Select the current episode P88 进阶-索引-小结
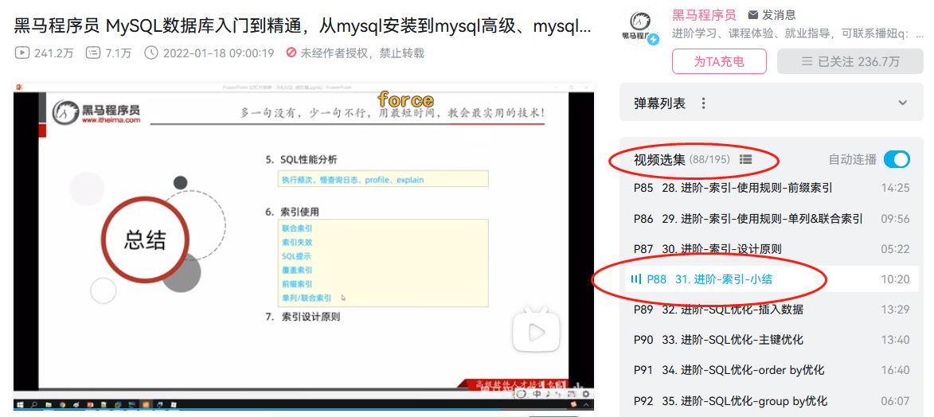934x417 pixels. [x=772, y=279]
